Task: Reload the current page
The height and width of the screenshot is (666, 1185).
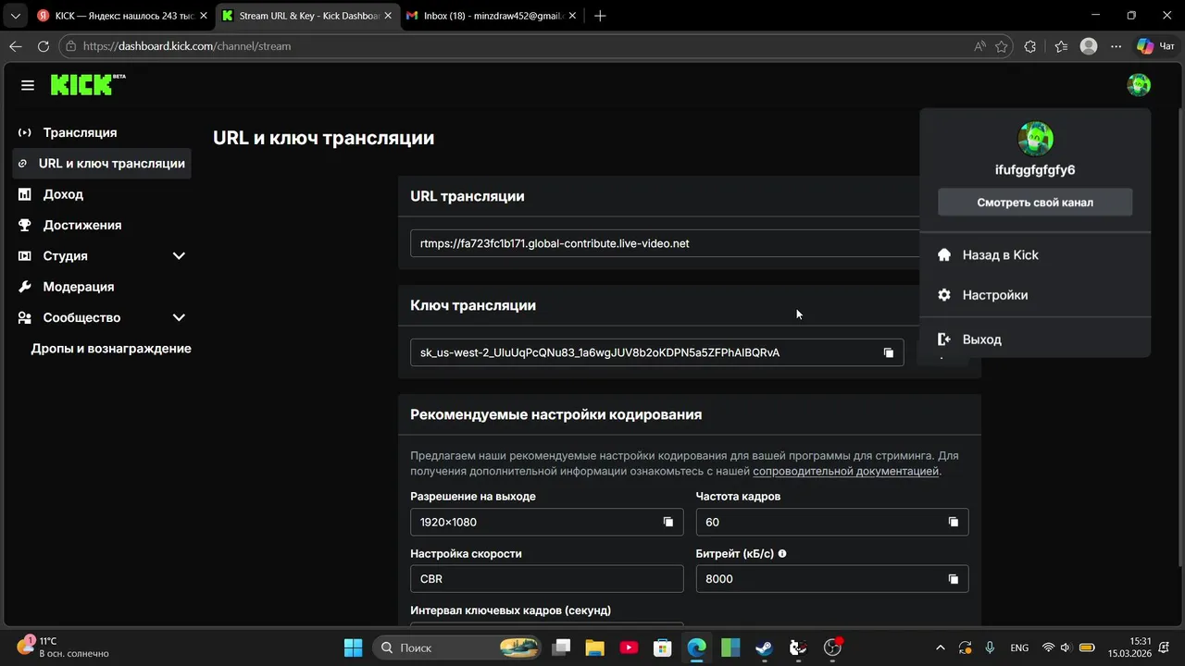Action: point(44,45)
